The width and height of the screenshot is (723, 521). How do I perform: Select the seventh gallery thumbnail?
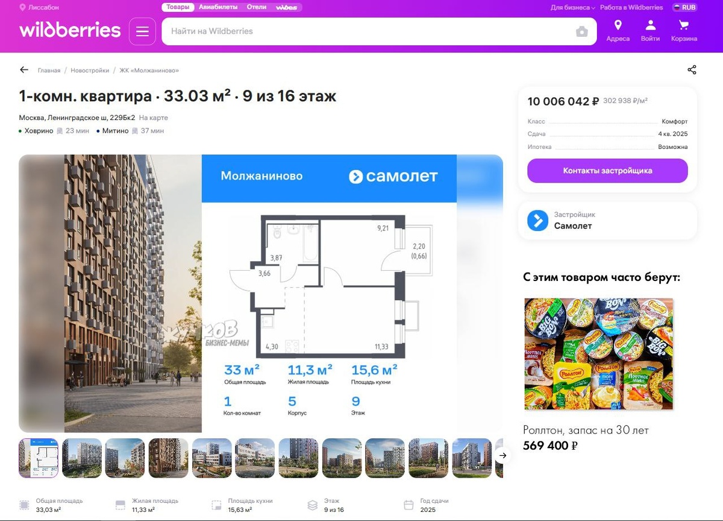[299, 458]
